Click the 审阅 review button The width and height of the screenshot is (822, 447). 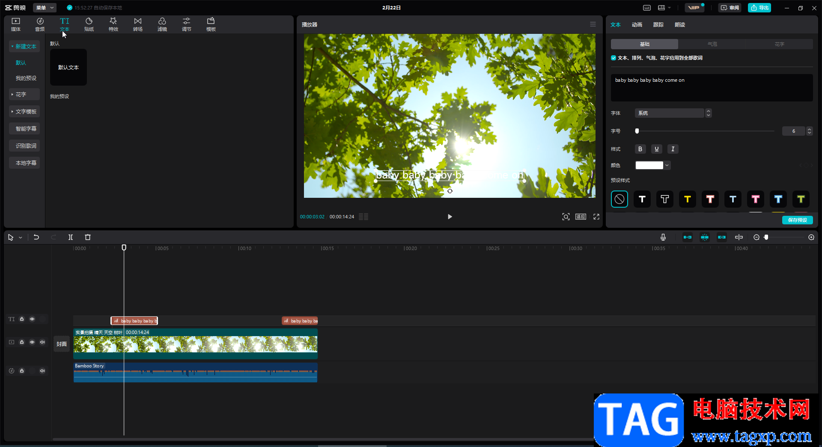click(730, 8)
